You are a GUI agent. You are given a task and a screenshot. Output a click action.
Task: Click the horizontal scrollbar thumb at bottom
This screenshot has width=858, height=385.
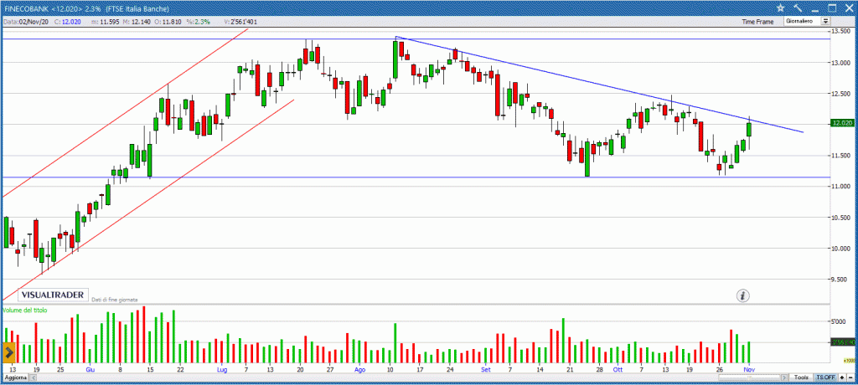[750, 378]
